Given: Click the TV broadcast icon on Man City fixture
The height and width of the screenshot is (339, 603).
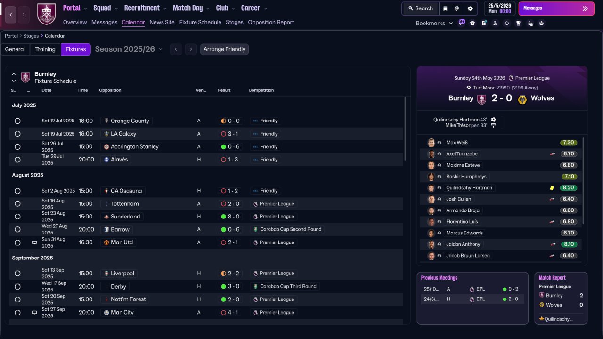Looking at the screenshot, I should coord(34,312).
